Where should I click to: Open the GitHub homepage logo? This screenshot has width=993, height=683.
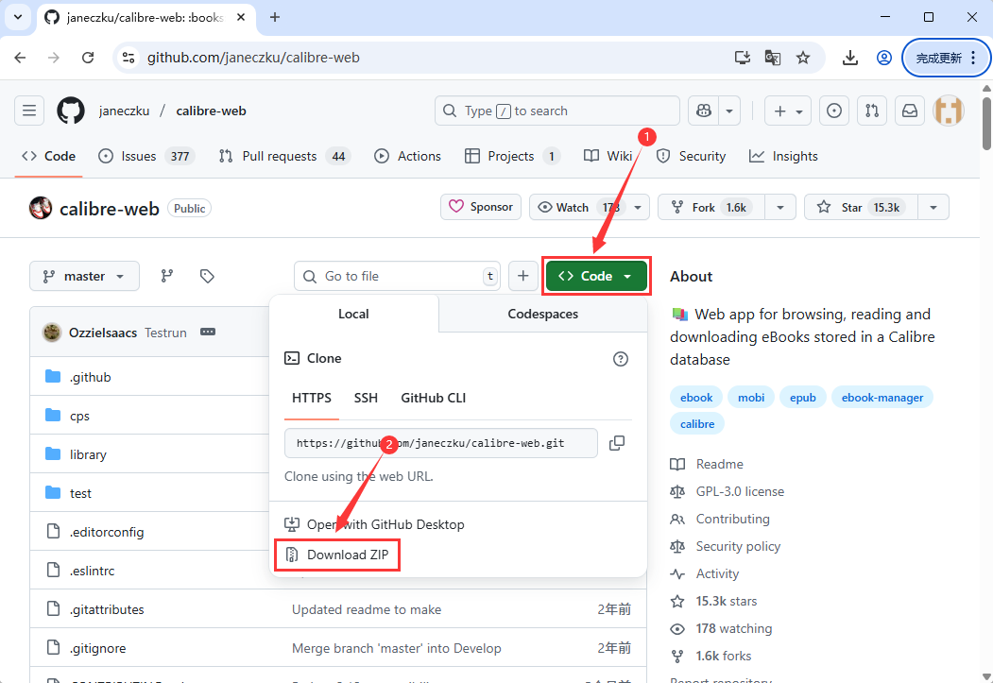71,111
